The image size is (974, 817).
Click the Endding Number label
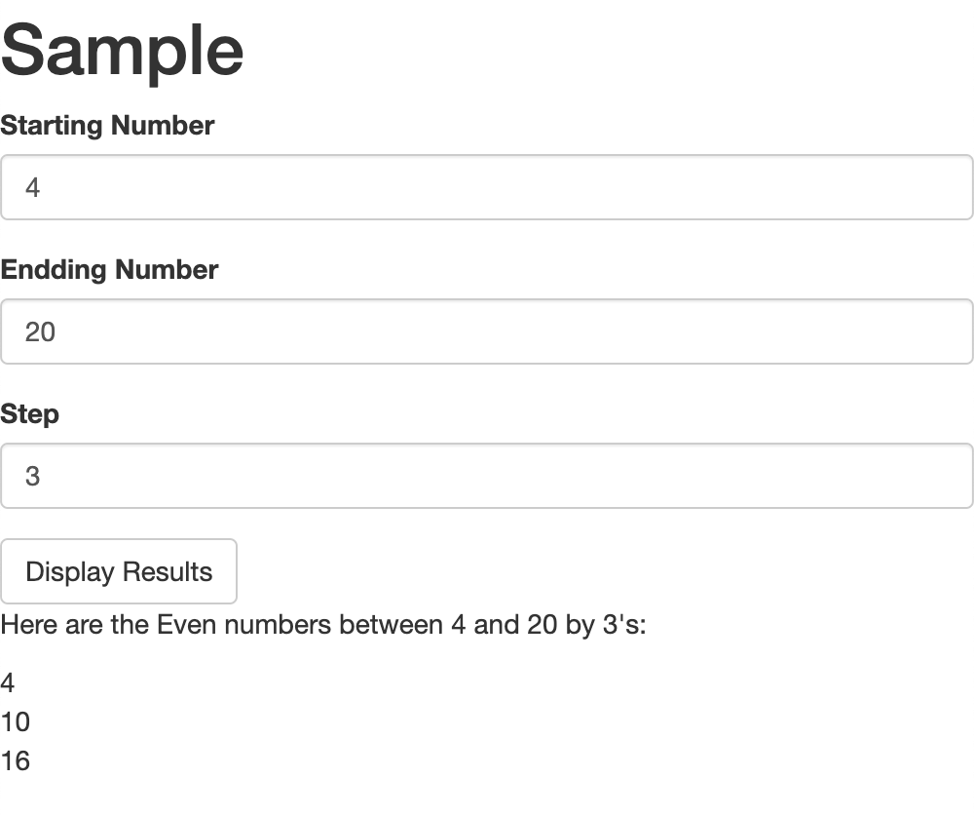tap(109, 270)
